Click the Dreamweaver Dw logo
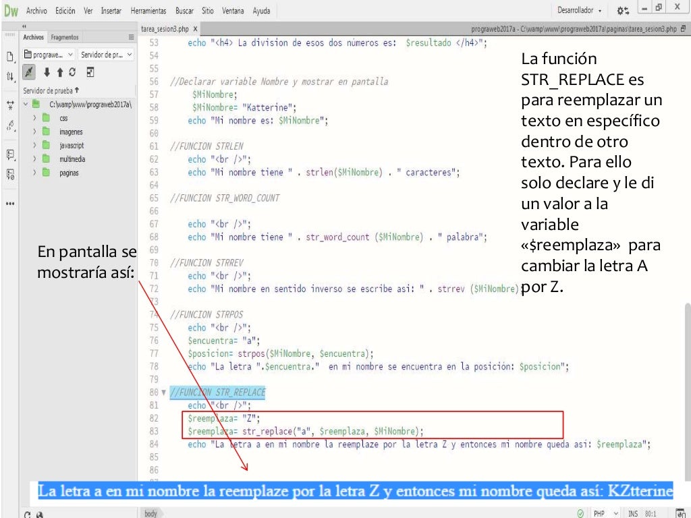 coord(11,11)
